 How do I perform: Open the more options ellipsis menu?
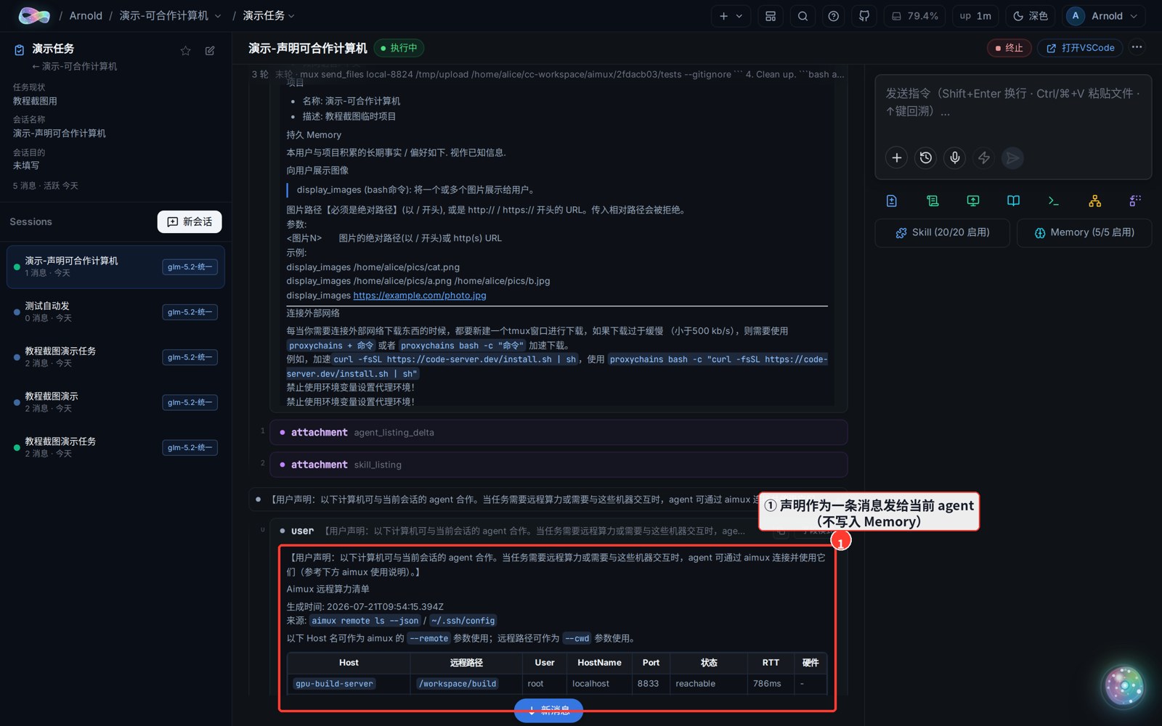pos(1137,47)
